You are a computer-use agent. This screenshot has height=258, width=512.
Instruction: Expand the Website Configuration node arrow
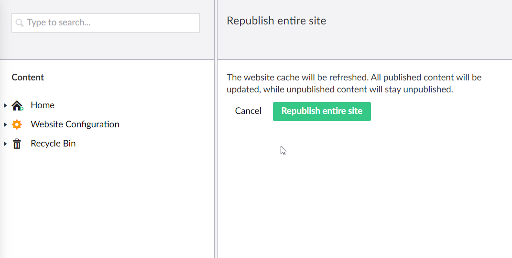click(x=5, y=124)
